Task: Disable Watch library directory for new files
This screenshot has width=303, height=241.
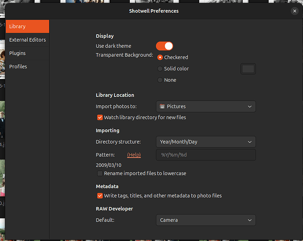Action: coord(100,118)
